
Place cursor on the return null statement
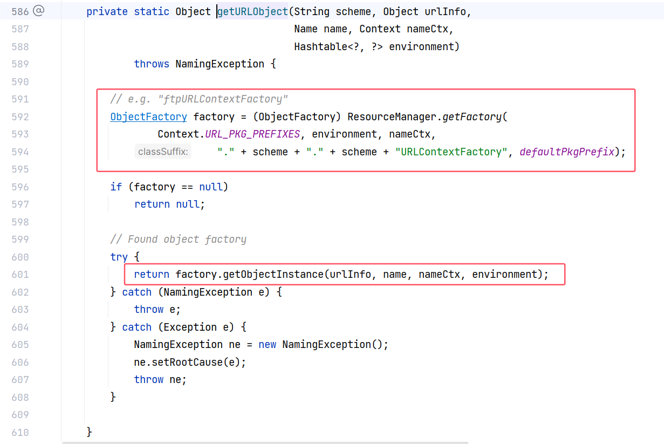[169, 204]
